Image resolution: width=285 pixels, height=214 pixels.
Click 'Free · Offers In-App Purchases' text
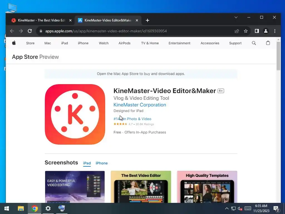pos(140,132)
